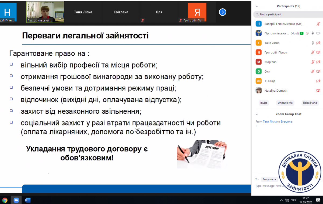Click the video-off icon for Nataliya Dumych

pos(318,91)
